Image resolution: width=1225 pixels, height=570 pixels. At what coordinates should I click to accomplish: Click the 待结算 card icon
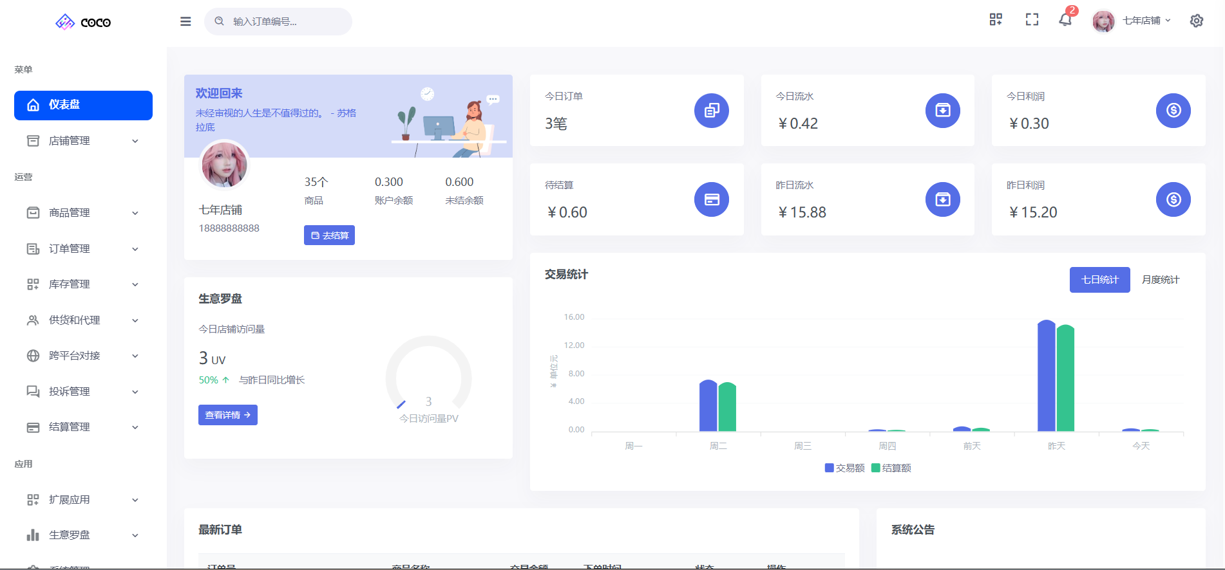(711, 199)
